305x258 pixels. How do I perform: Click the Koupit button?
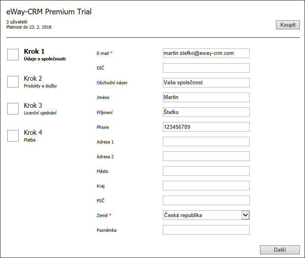[288, 25]
